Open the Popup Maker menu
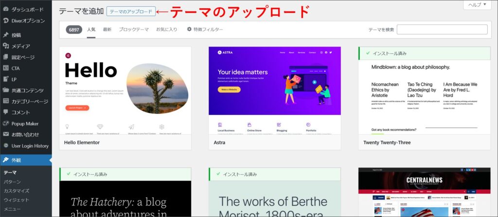Screen dimensions: 498x217 (x=26, y=124)
